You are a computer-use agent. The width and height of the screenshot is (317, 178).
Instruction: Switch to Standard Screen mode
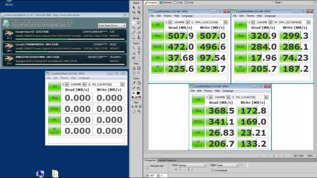132,106
